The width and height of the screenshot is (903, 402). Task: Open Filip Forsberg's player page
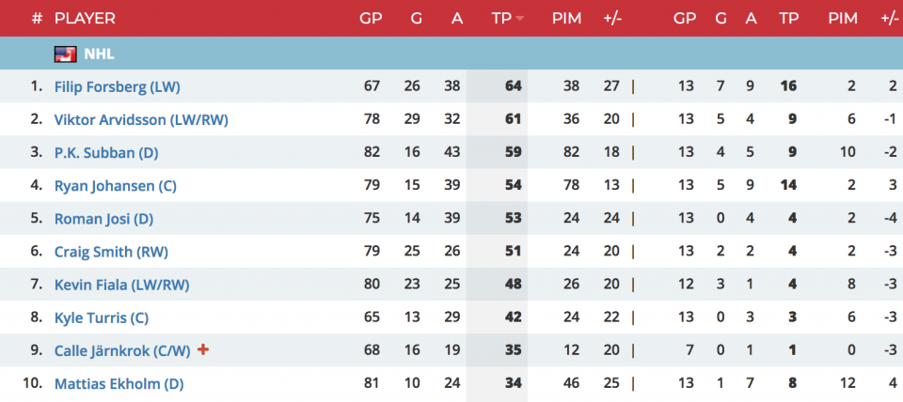click(x=117, y=86)
